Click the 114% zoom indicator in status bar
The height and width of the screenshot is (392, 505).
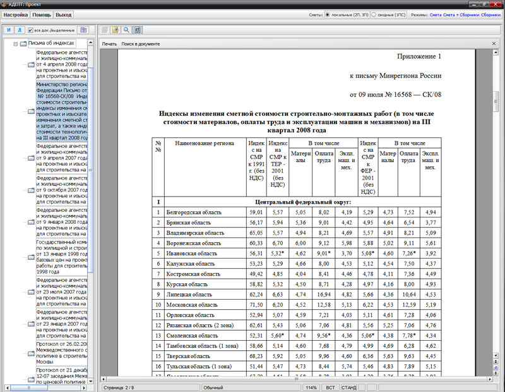click(311, 387)
